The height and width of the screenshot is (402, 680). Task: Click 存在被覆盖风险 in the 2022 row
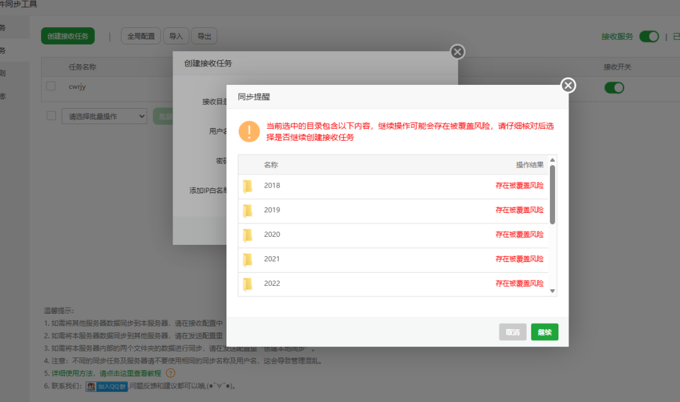point(519,283)
